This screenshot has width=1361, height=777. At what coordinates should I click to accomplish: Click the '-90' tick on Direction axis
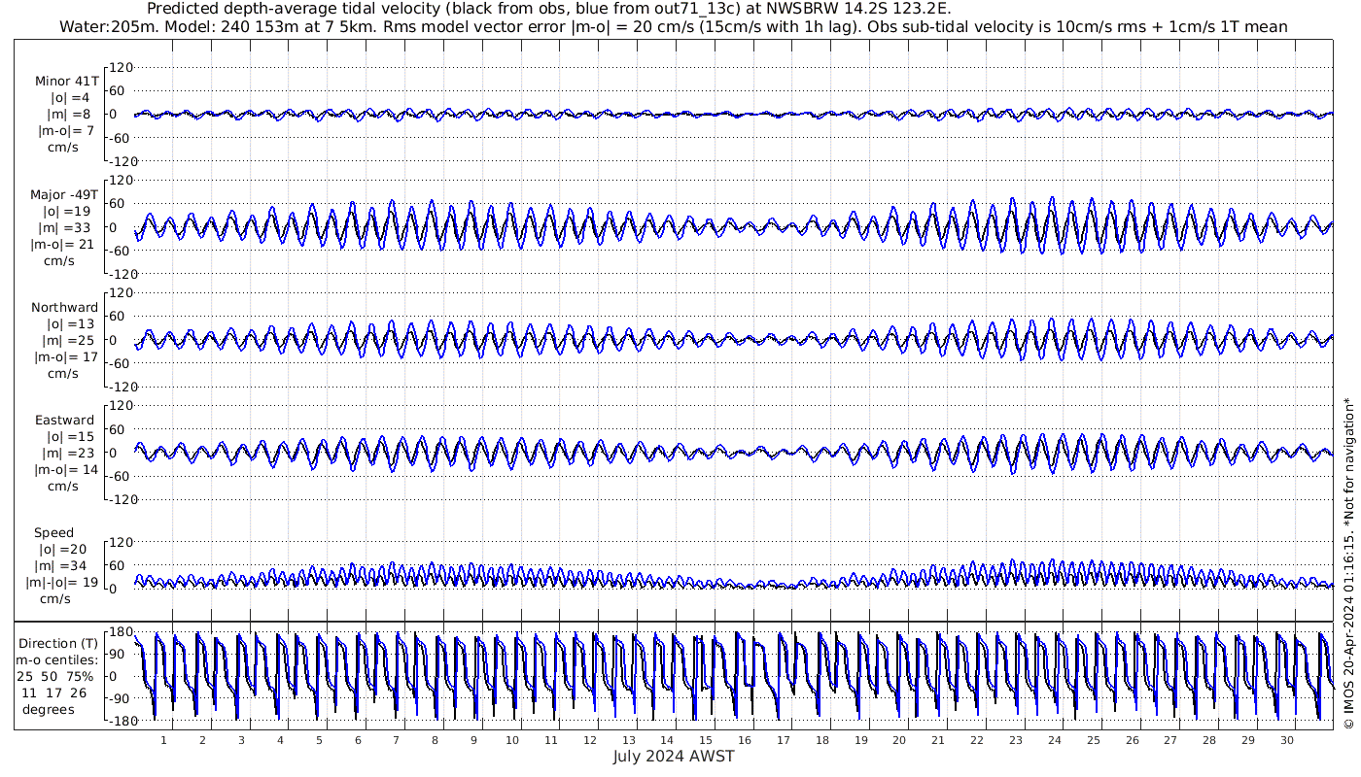point(120,698)
